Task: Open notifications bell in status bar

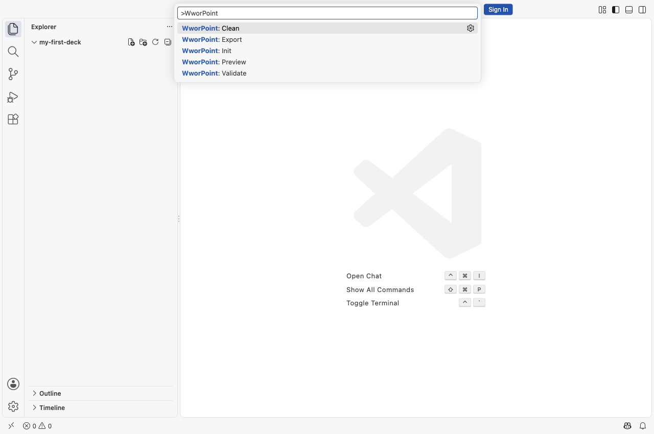Action: (x=643, y=426)
